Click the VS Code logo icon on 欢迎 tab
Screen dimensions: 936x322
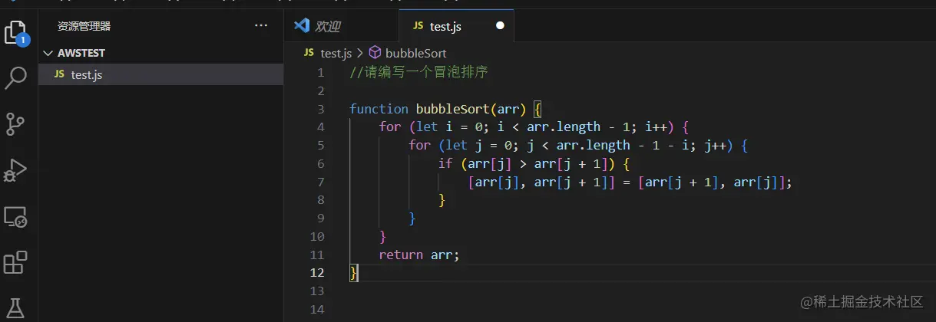pos(302,26)
